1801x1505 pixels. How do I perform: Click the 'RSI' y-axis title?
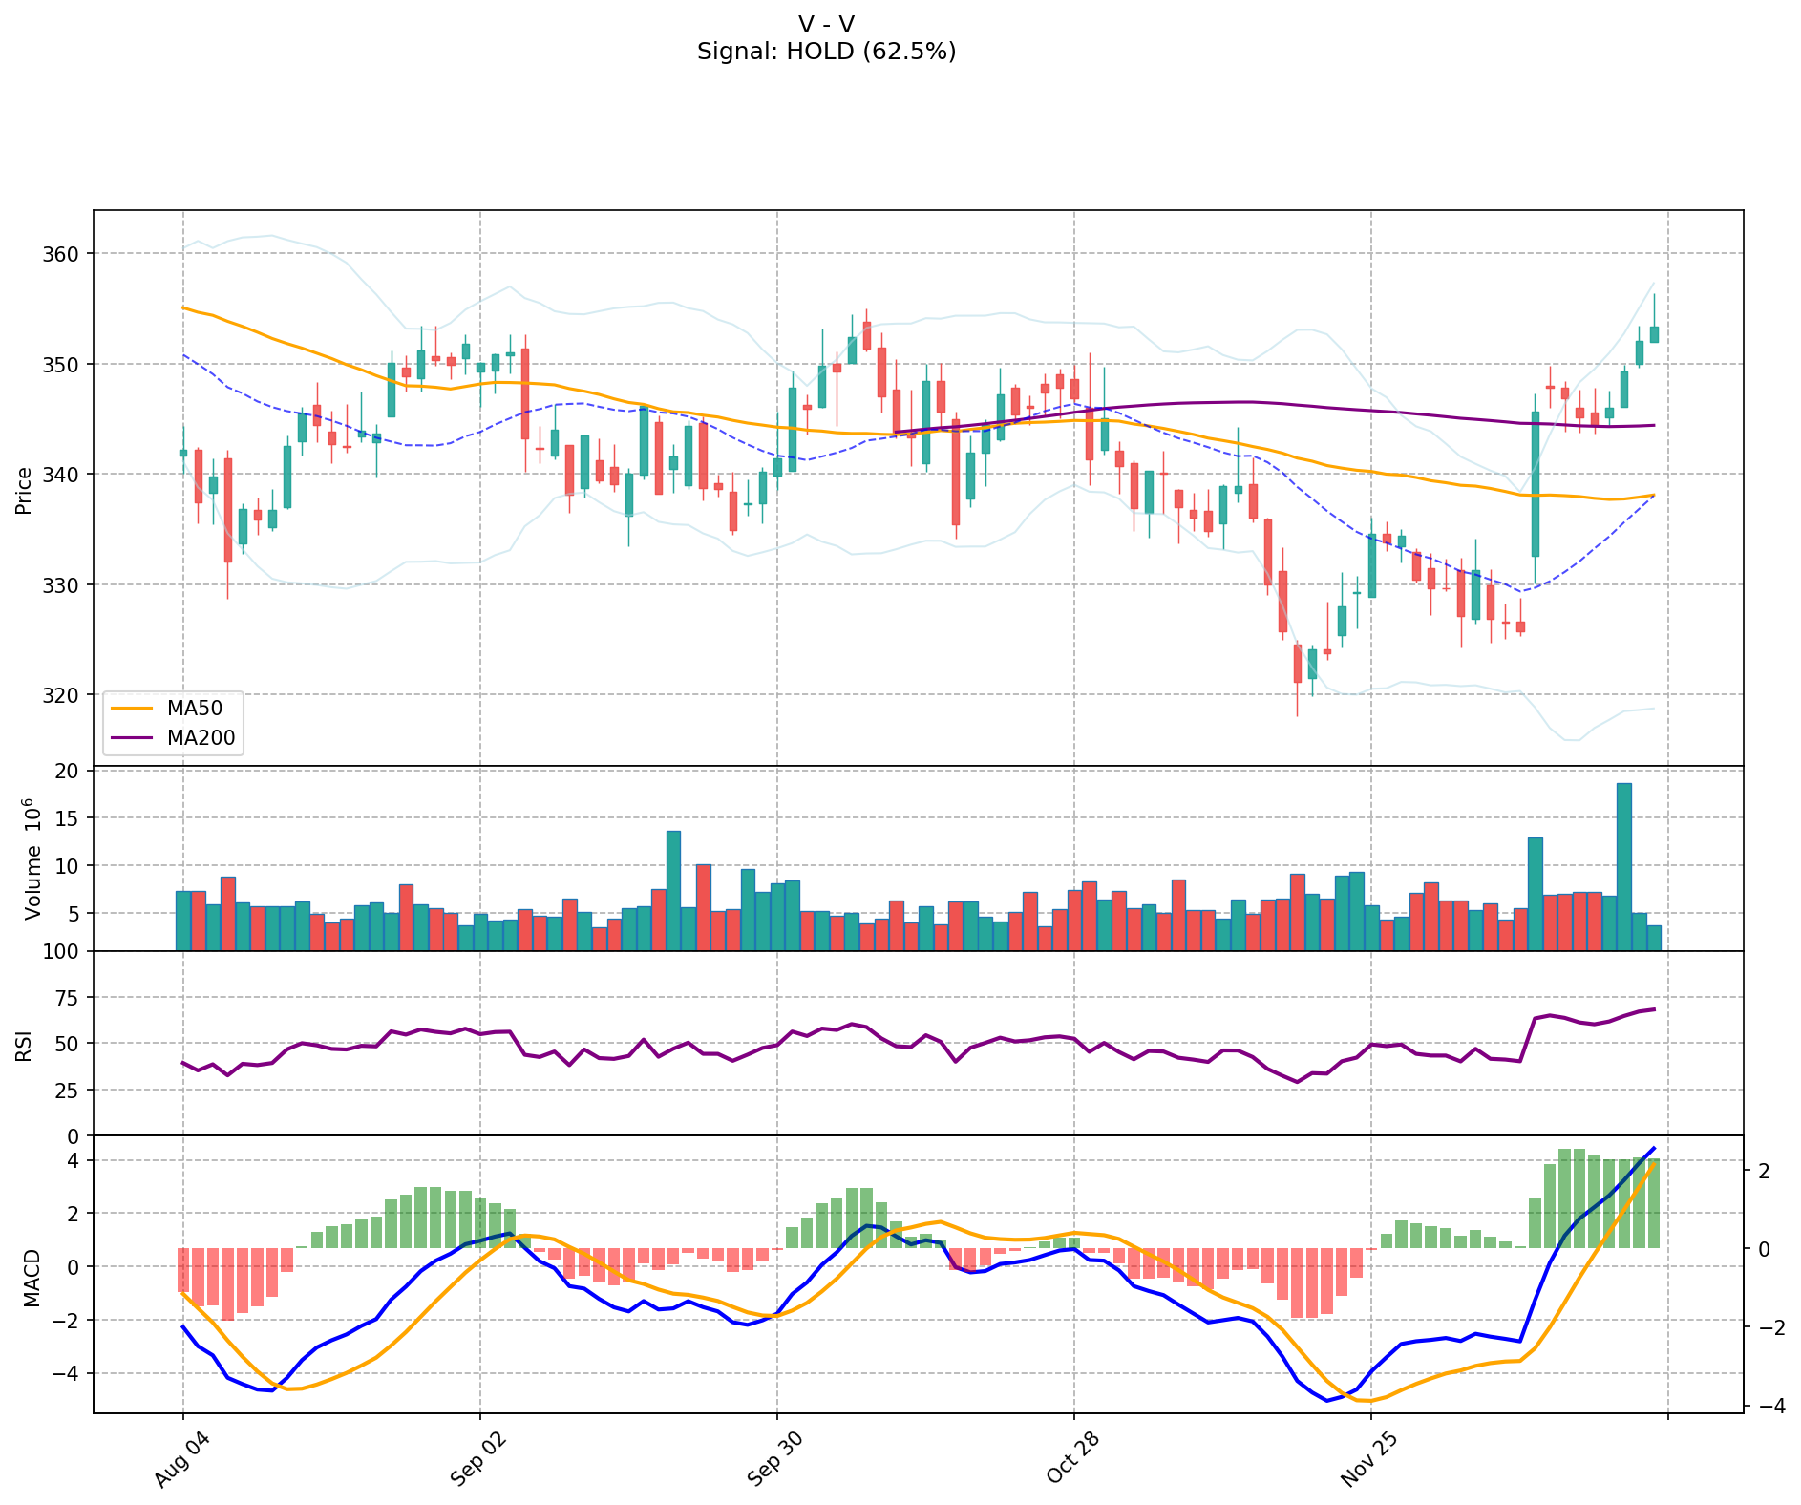[24, 1045]
